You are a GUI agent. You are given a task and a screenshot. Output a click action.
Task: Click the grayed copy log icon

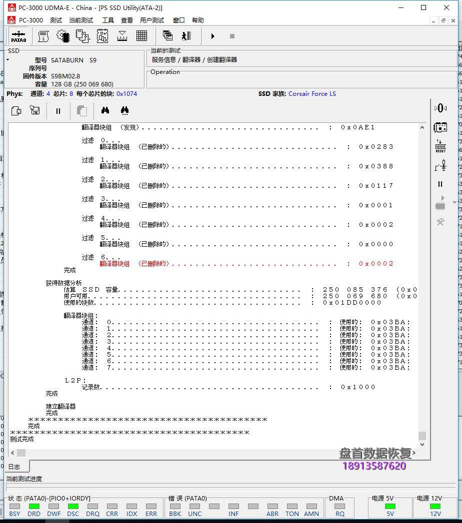pyautogui.click(x=82, y=111)
